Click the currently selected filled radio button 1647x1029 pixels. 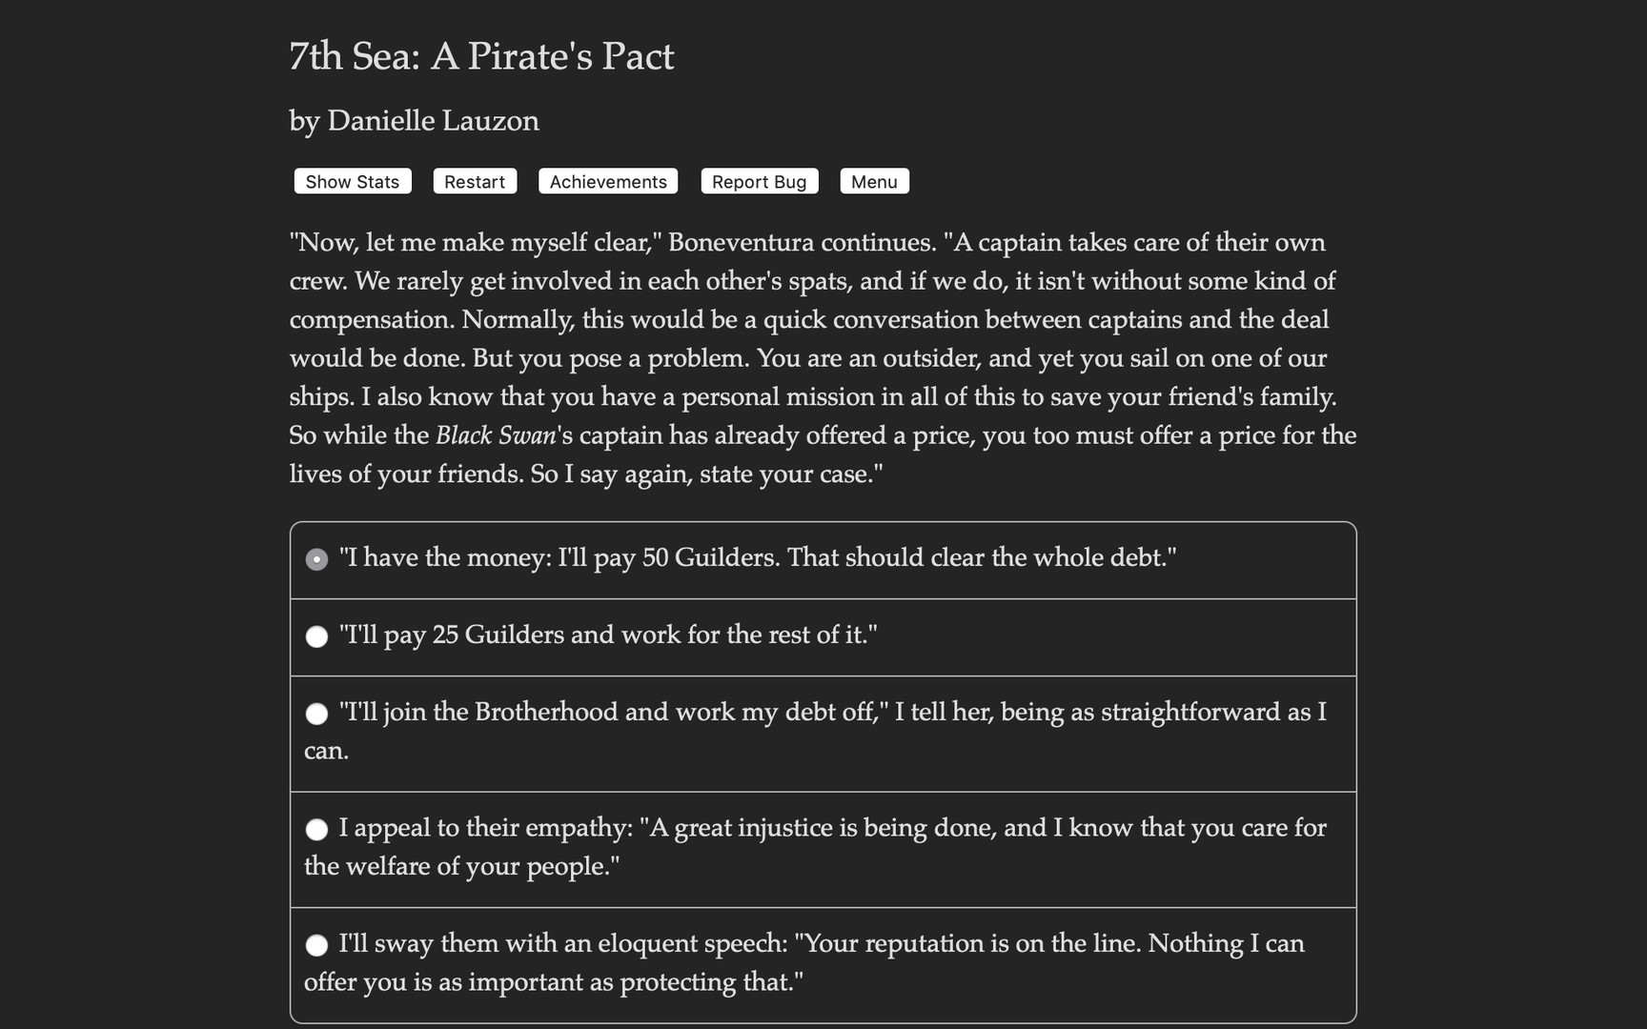316,559
